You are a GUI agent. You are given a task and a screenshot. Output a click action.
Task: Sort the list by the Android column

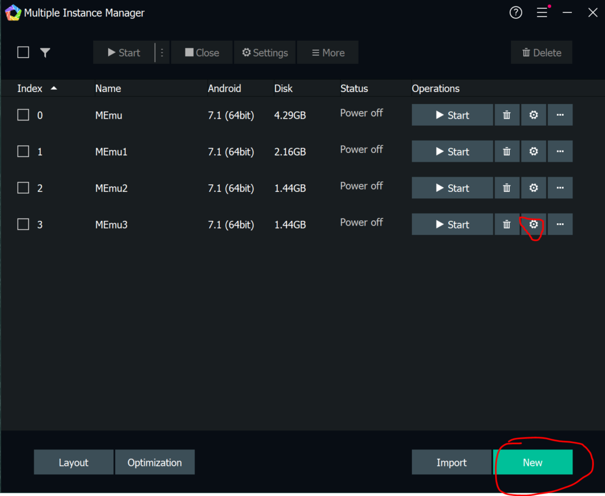225,89
